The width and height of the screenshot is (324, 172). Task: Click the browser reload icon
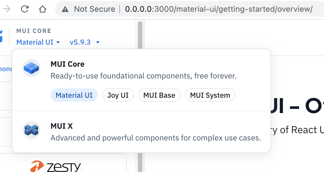coord(25,9)
